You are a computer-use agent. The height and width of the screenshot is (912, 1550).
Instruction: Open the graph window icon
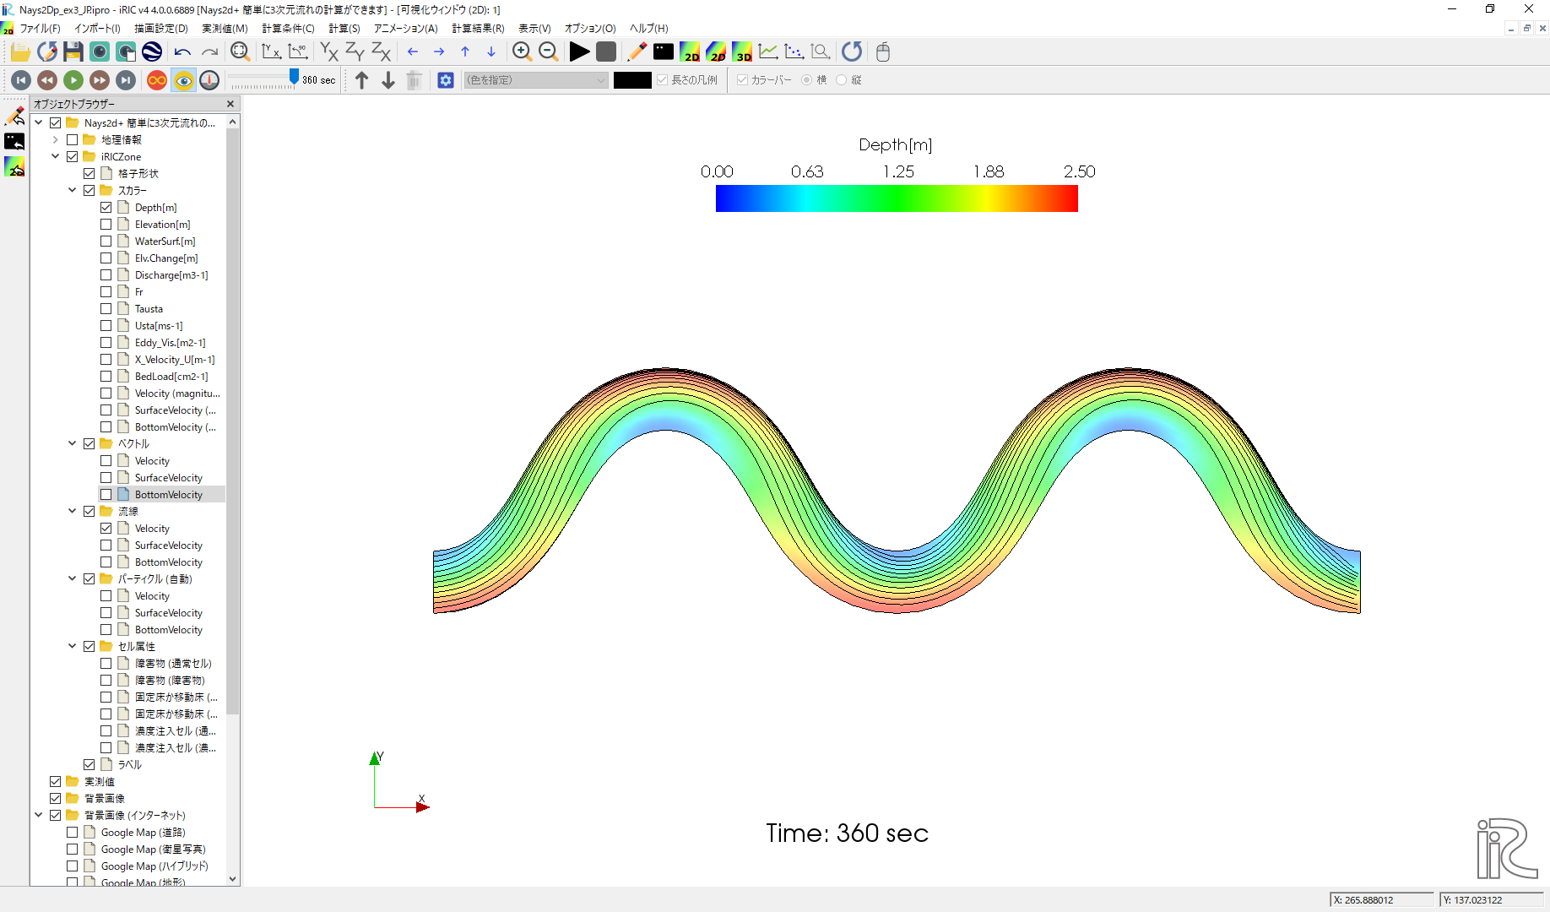click(768, 52)
